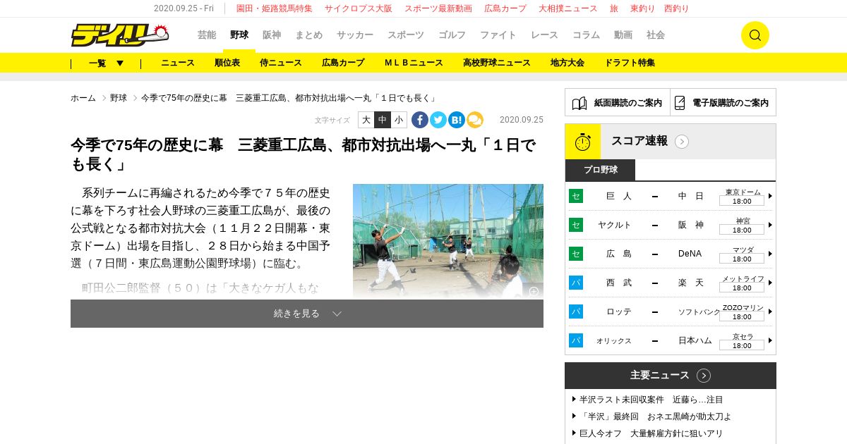The image size is (847, 444).
Task: Open 順位表 in yellow submenu
Action: coord(227,63)
